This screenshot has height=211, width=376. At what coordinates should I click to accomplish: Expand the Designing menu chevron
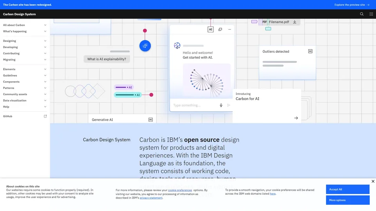click(45, 41)
